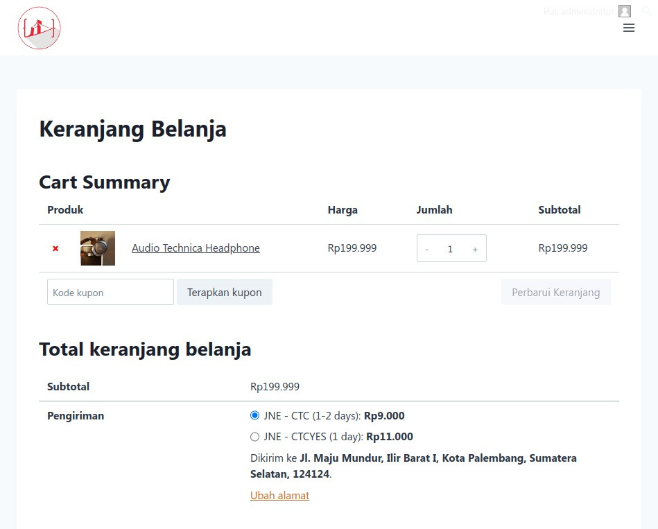The height and width of the screenshot is (529, 658).
Task: Click Ubah alamat to change address
Action: (279, 496)
